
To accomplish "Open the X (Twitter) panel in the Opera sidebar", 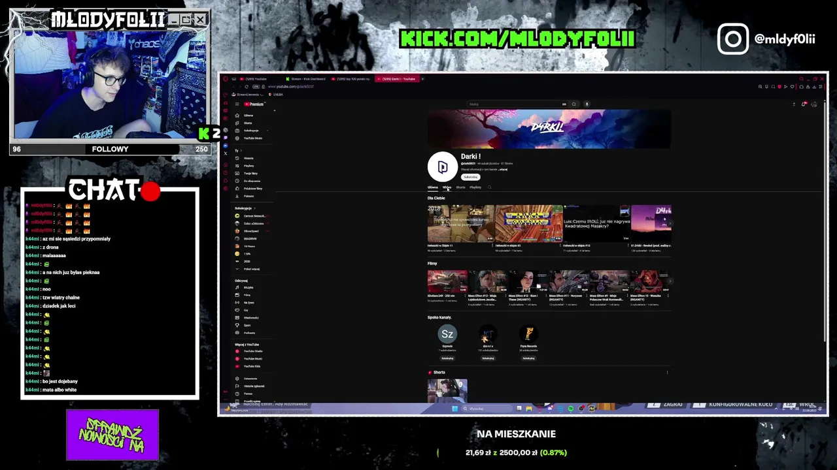I will click(226, 153).
